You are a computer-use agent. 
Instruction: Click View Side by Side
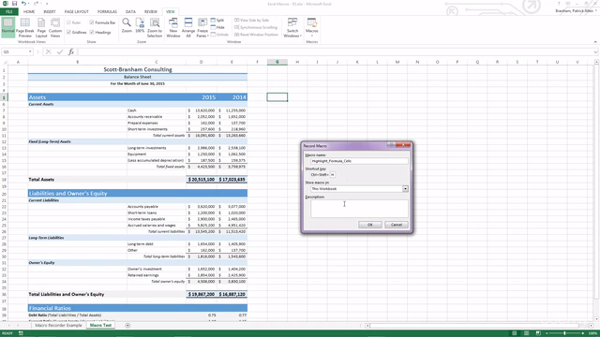(252, 21)
